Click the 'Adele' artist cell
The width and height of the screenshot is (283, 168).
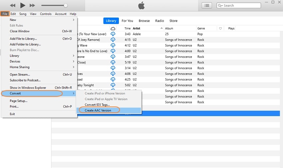pyautogui.click(x=137, y=34)
